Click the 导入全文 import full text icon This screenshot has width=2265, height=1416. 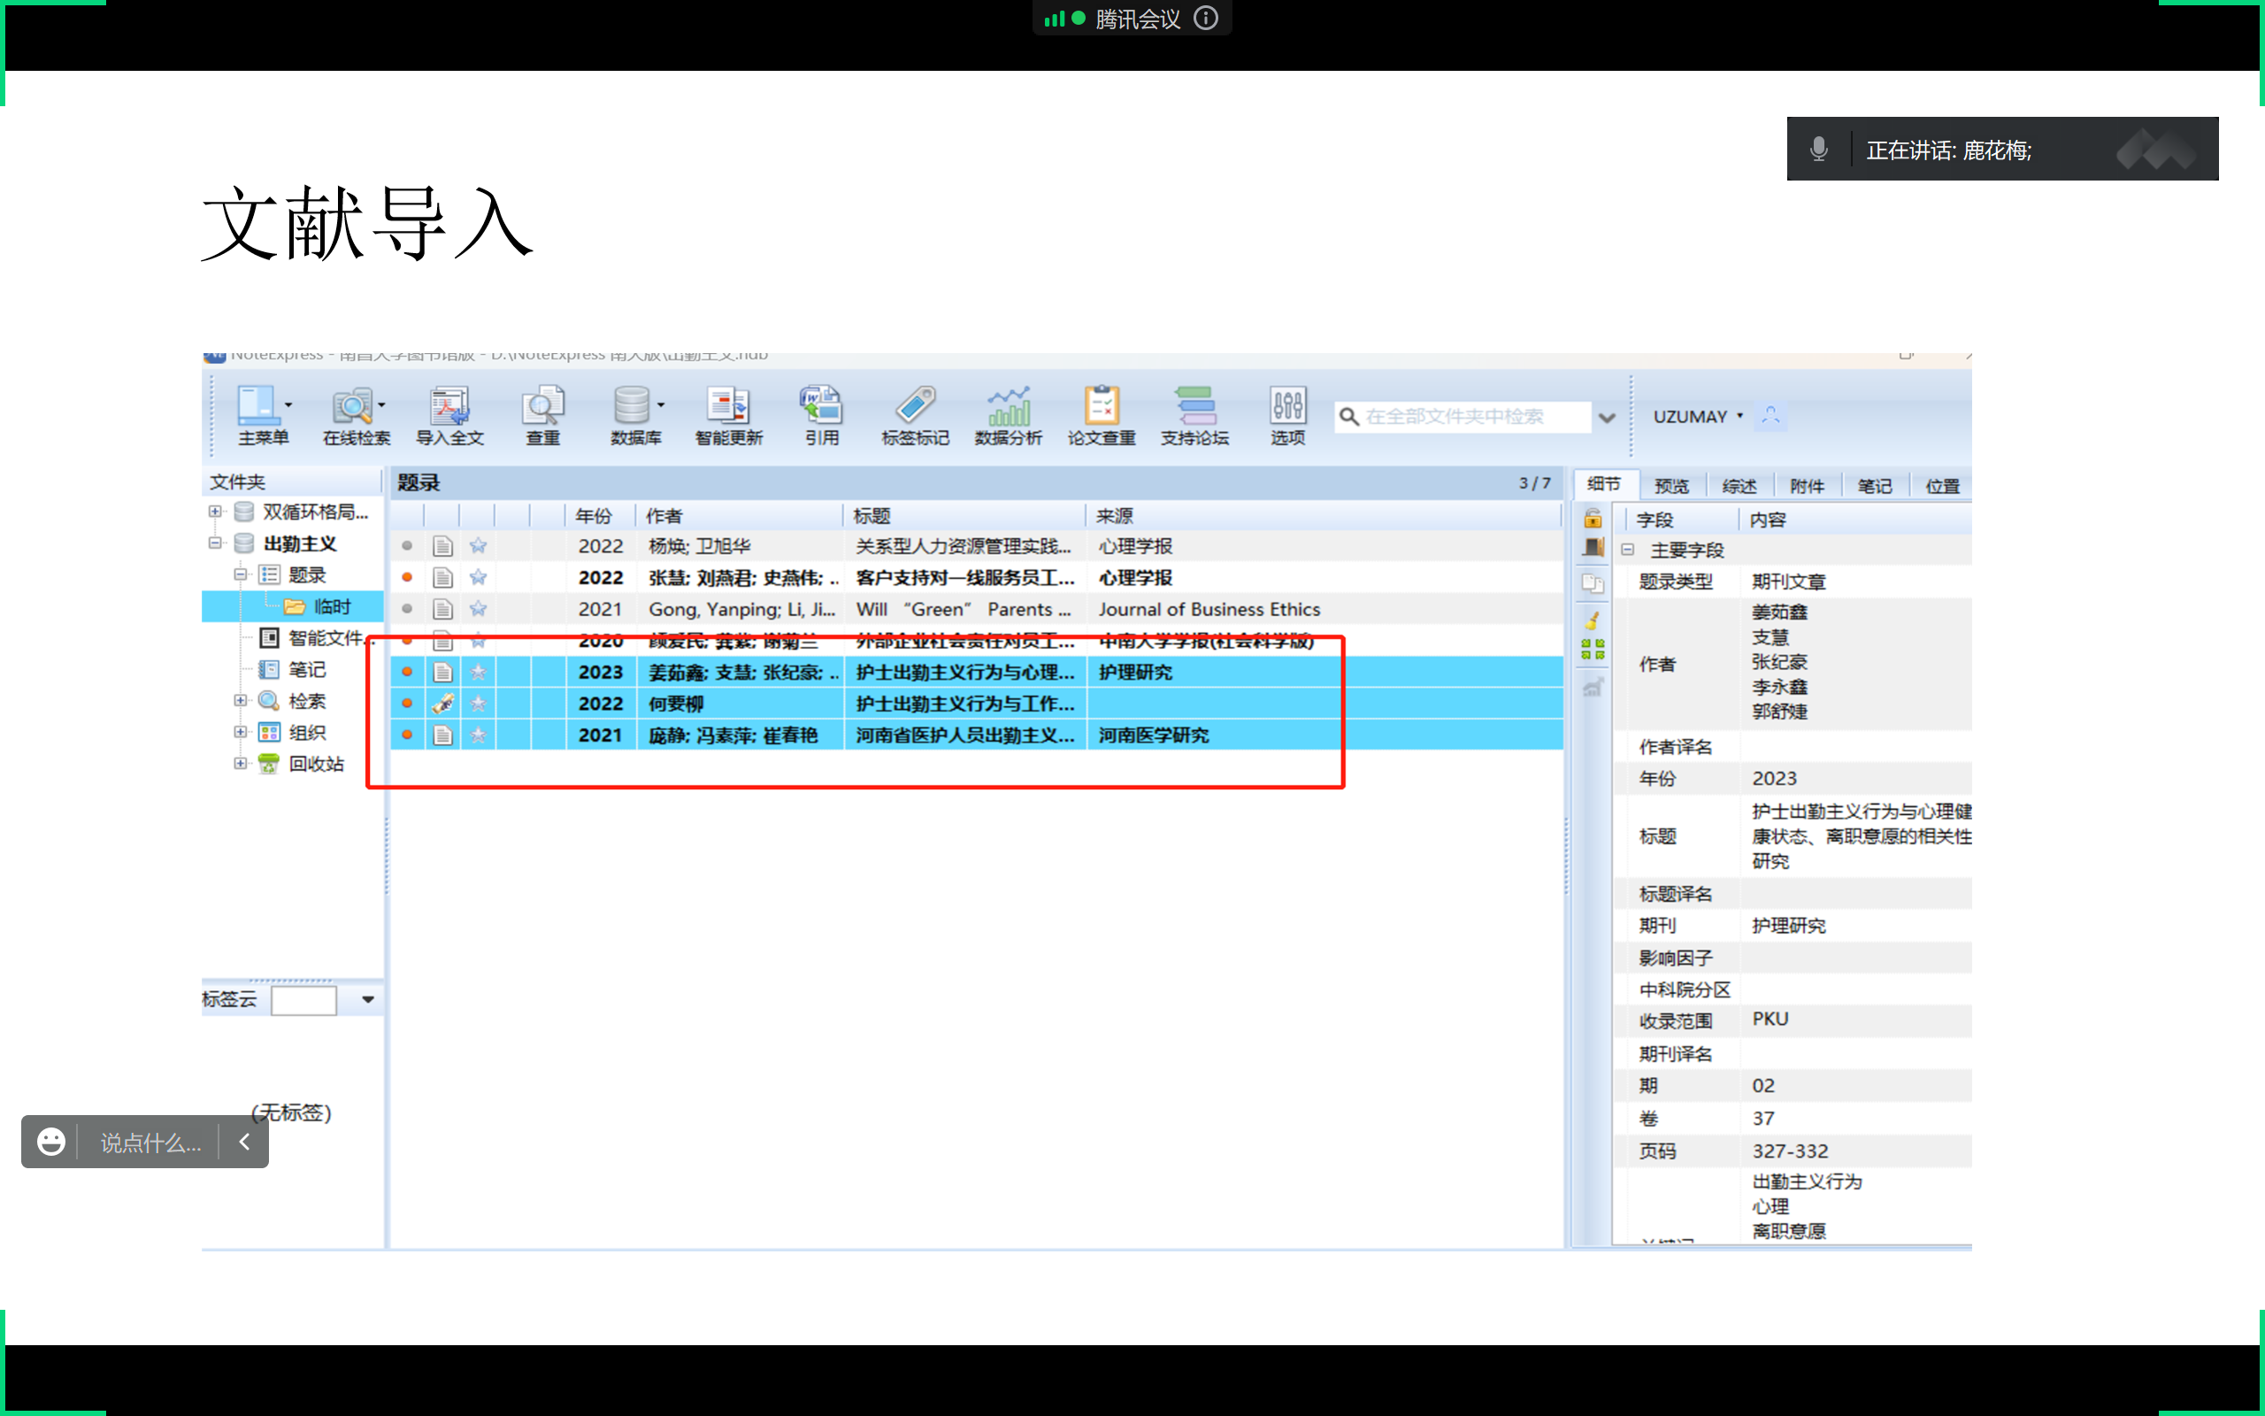449,415
